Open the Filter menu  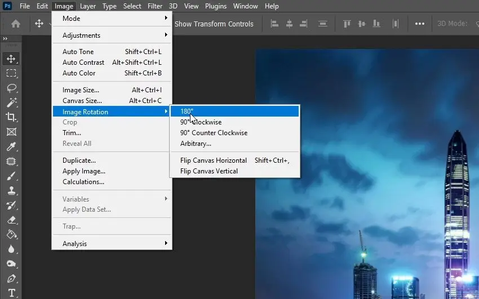point(155,6)
